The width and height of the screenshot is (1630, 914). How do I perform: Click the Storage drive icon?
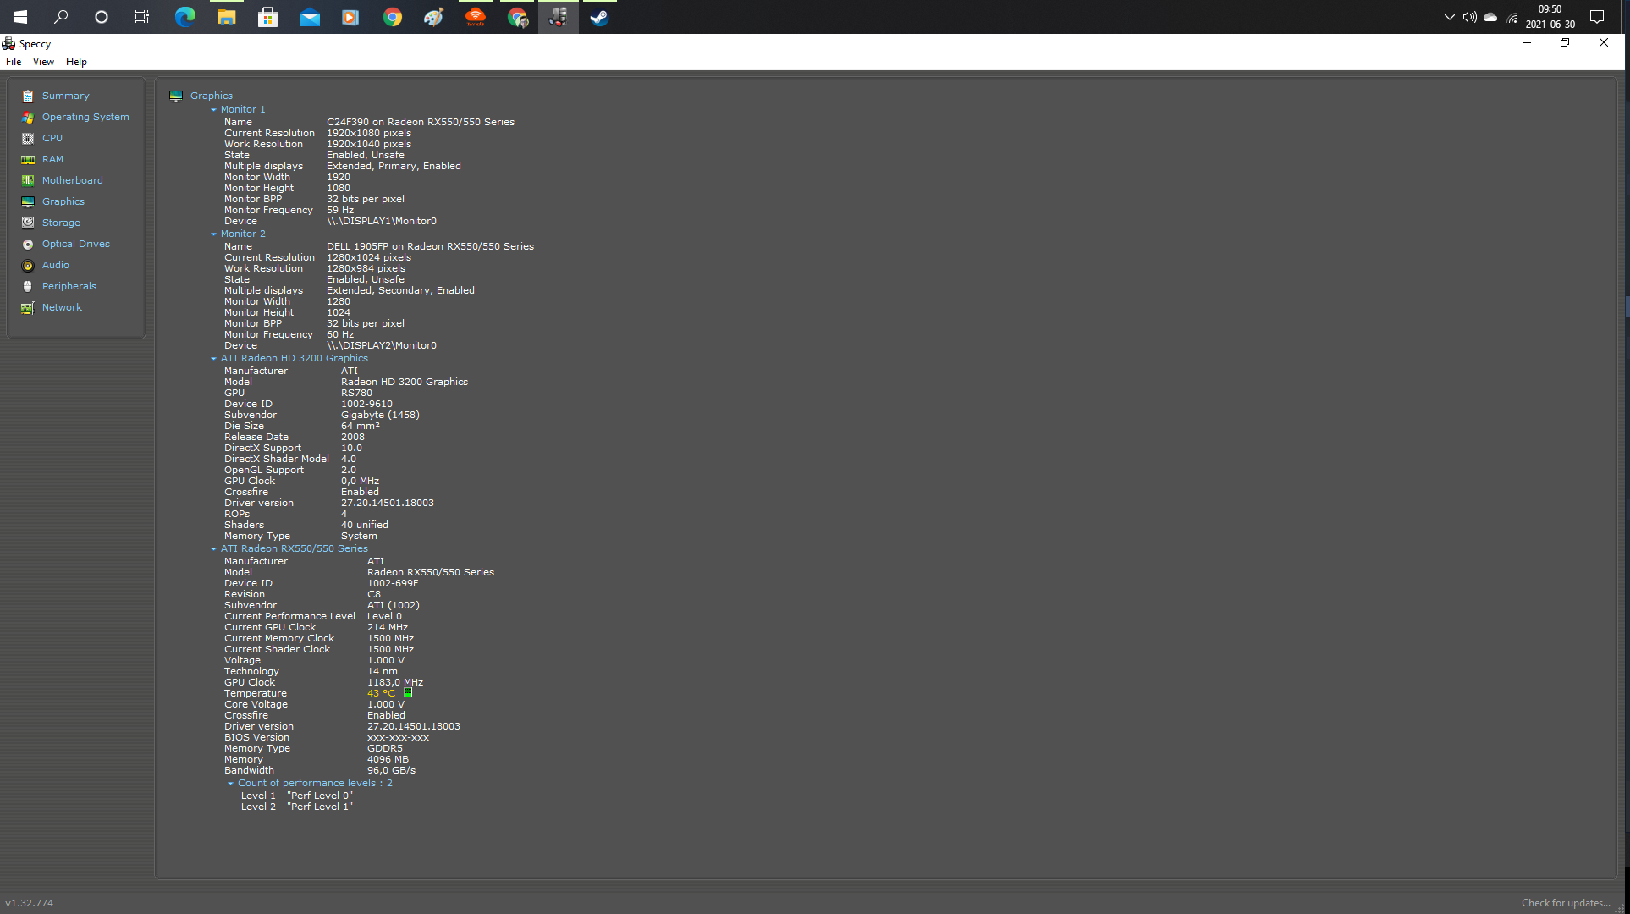point(28,223)
